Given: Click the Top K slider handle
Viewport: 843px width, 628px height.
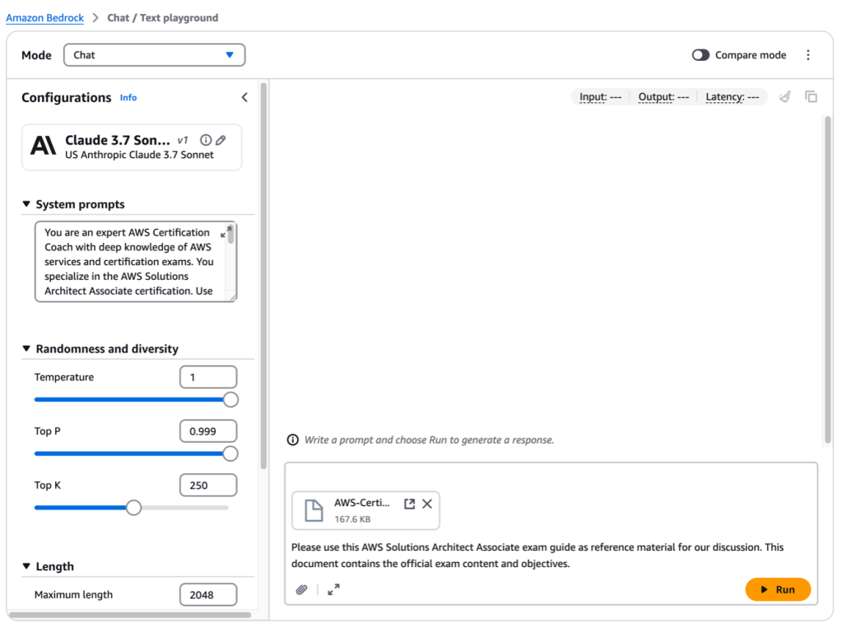Looking at the screenshot, I should (134, 508).
